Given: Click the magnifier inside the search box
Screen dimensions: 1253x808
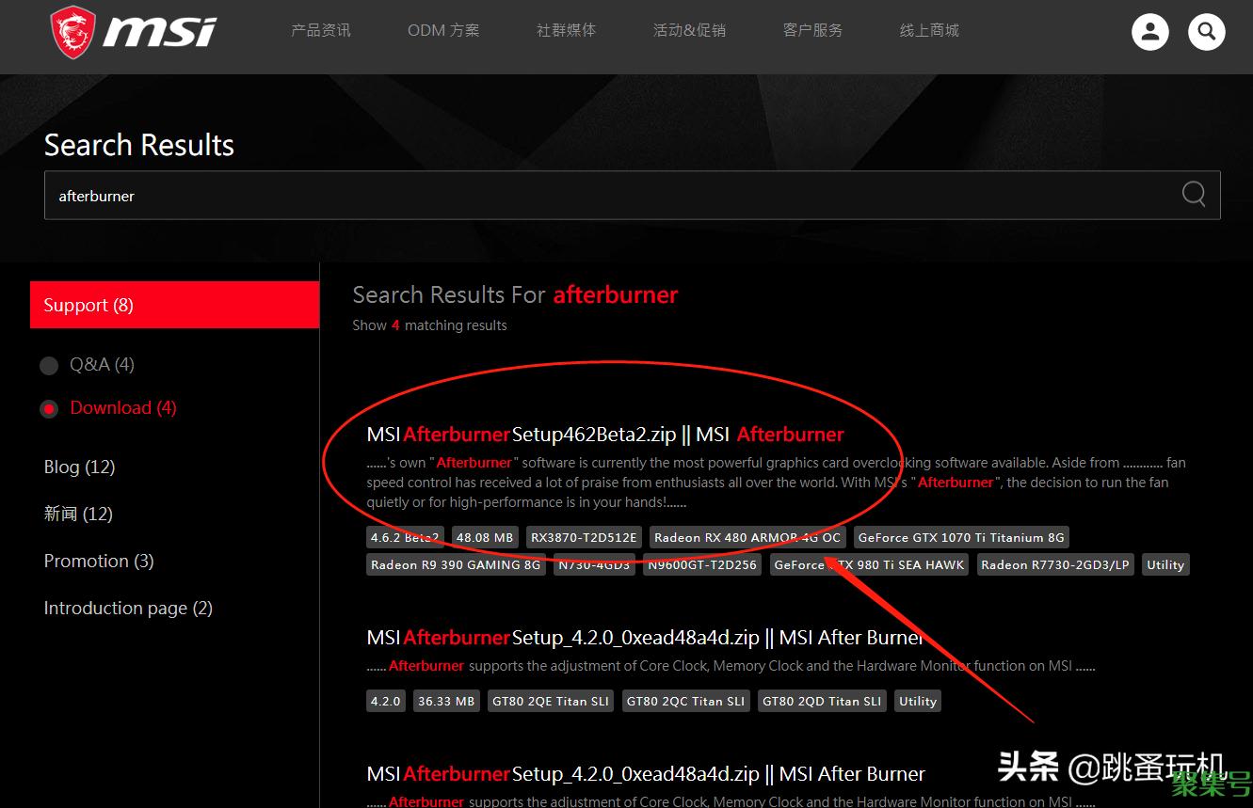Looking at the screenshot, I should 1194,194.
